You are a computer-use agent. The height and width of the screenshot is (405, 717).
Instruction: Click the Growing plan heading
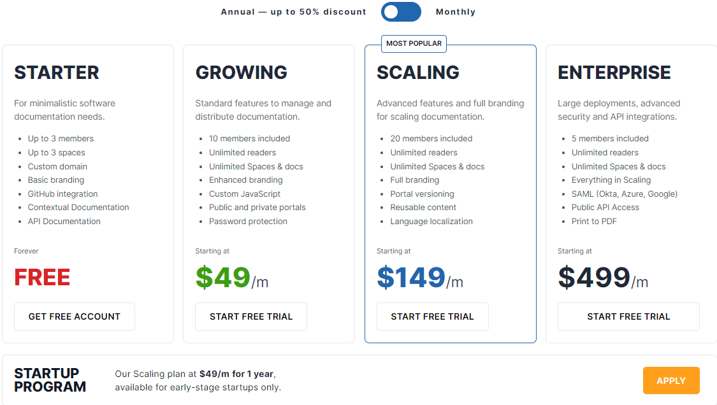pyautogui.click(x=242, y=73)
